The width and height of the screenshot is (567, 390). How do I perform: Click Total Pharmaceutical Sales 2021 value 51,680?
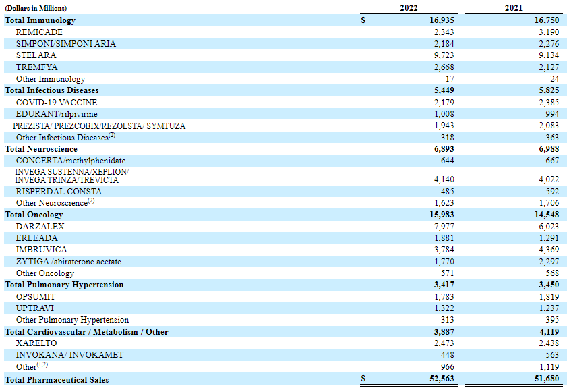547,379
